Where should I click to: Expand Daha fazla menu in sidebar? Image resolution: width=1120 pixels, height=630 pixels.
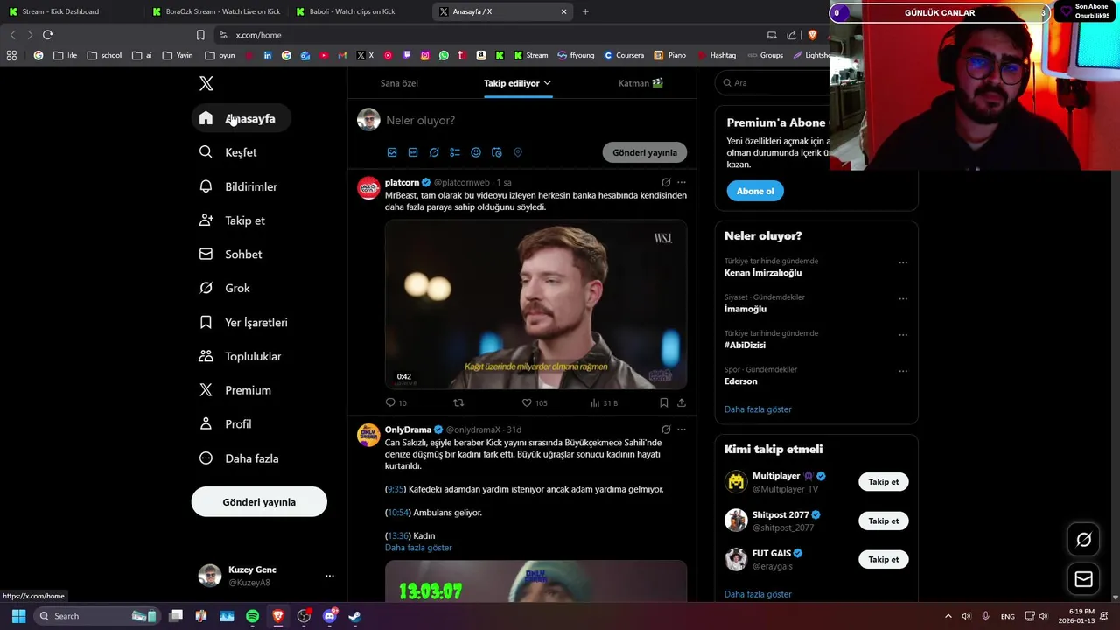[x=240, y=458]
